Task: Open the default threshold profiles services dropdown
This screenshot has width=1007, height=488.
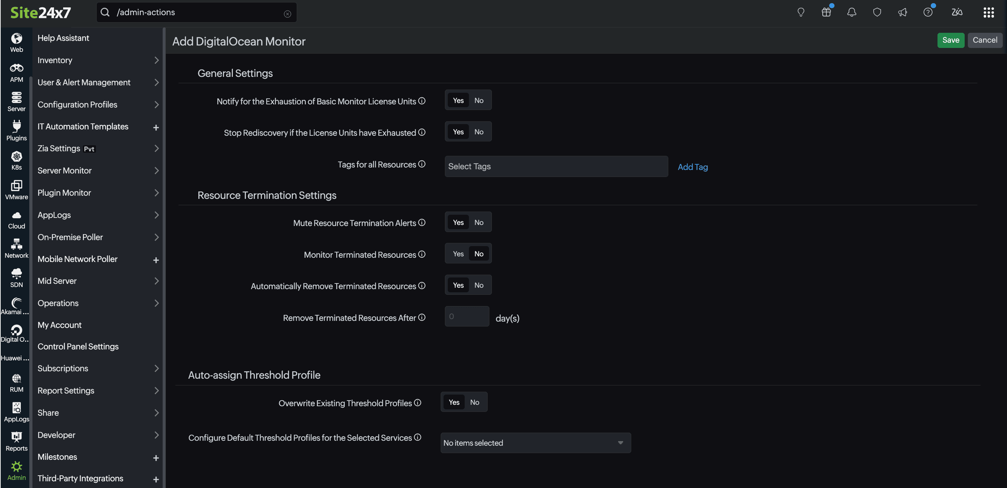Action: [535, 443]
